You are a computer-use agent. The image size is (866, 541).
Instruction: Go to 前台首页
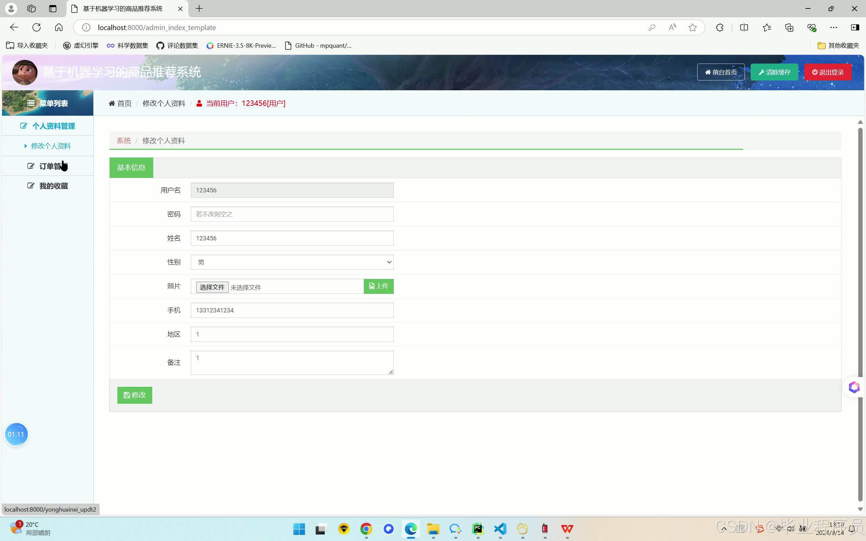(x=721, y=72)
